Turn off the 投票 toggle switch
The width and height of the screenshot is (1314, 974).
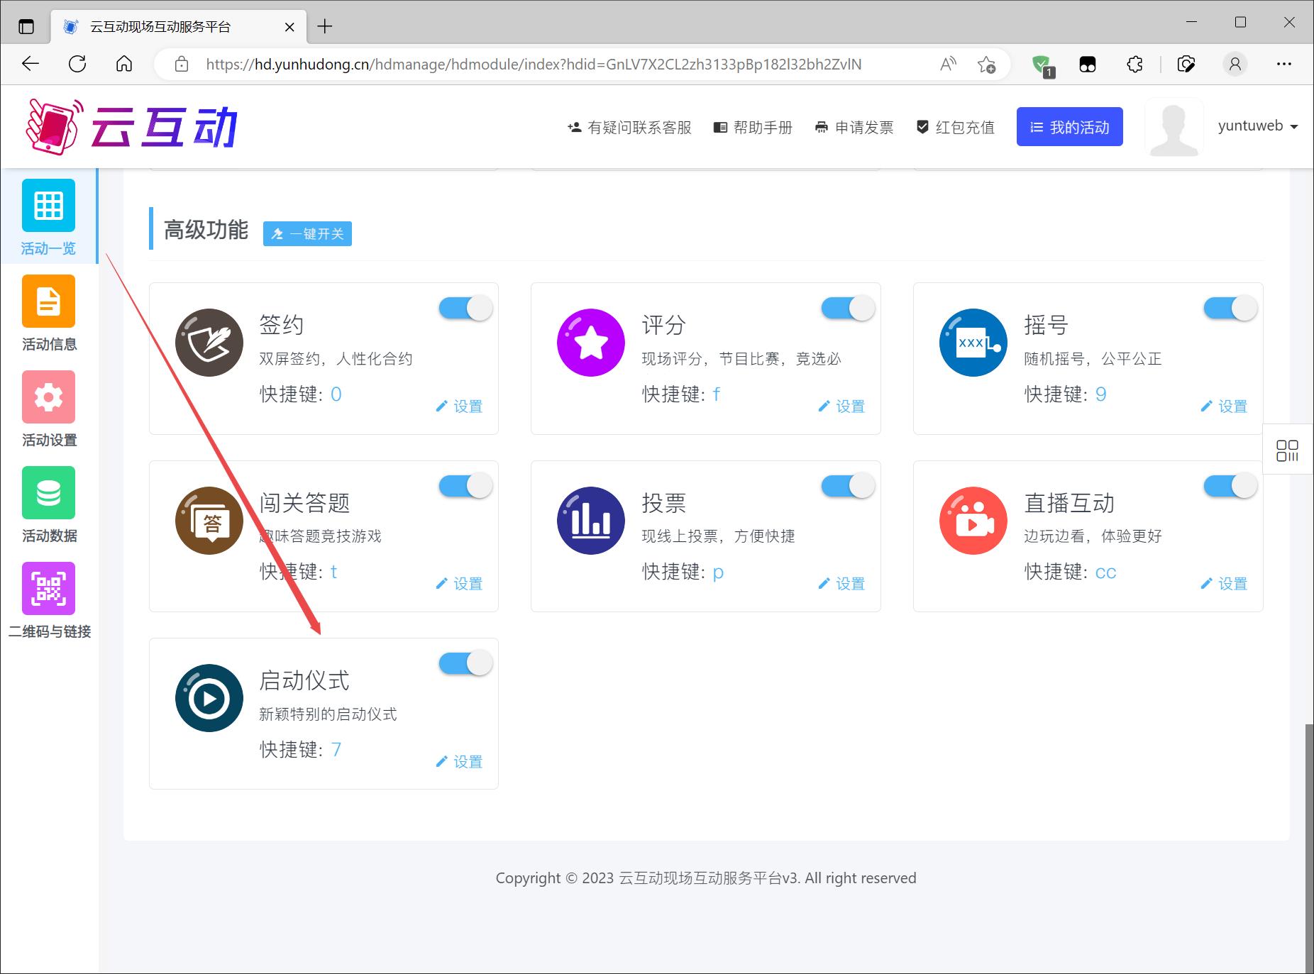tap(848, 486)
